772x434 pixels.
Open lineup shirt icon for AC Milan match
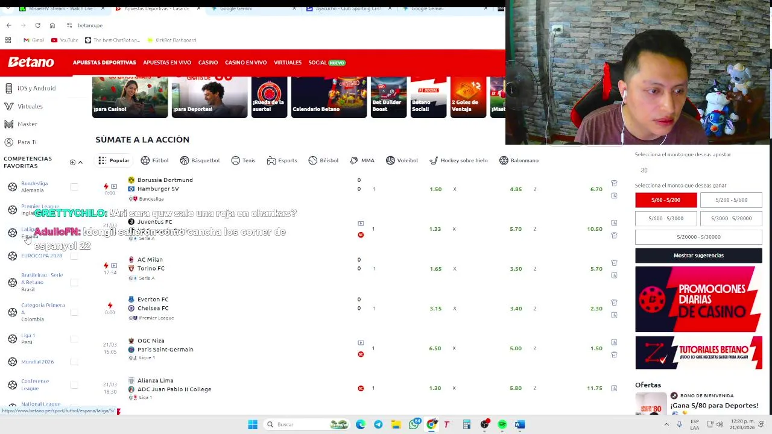pos(614,262)
